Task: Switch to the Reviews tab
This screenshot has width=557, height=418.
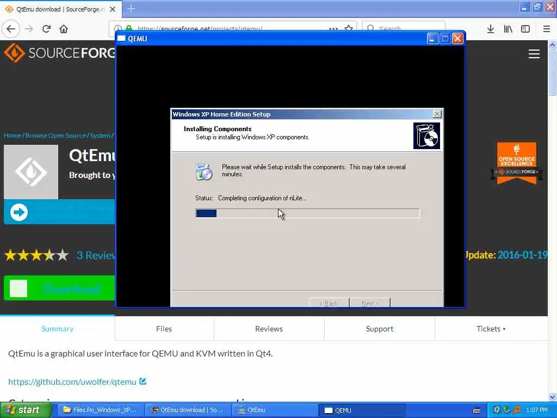Action: coord(269,329)
